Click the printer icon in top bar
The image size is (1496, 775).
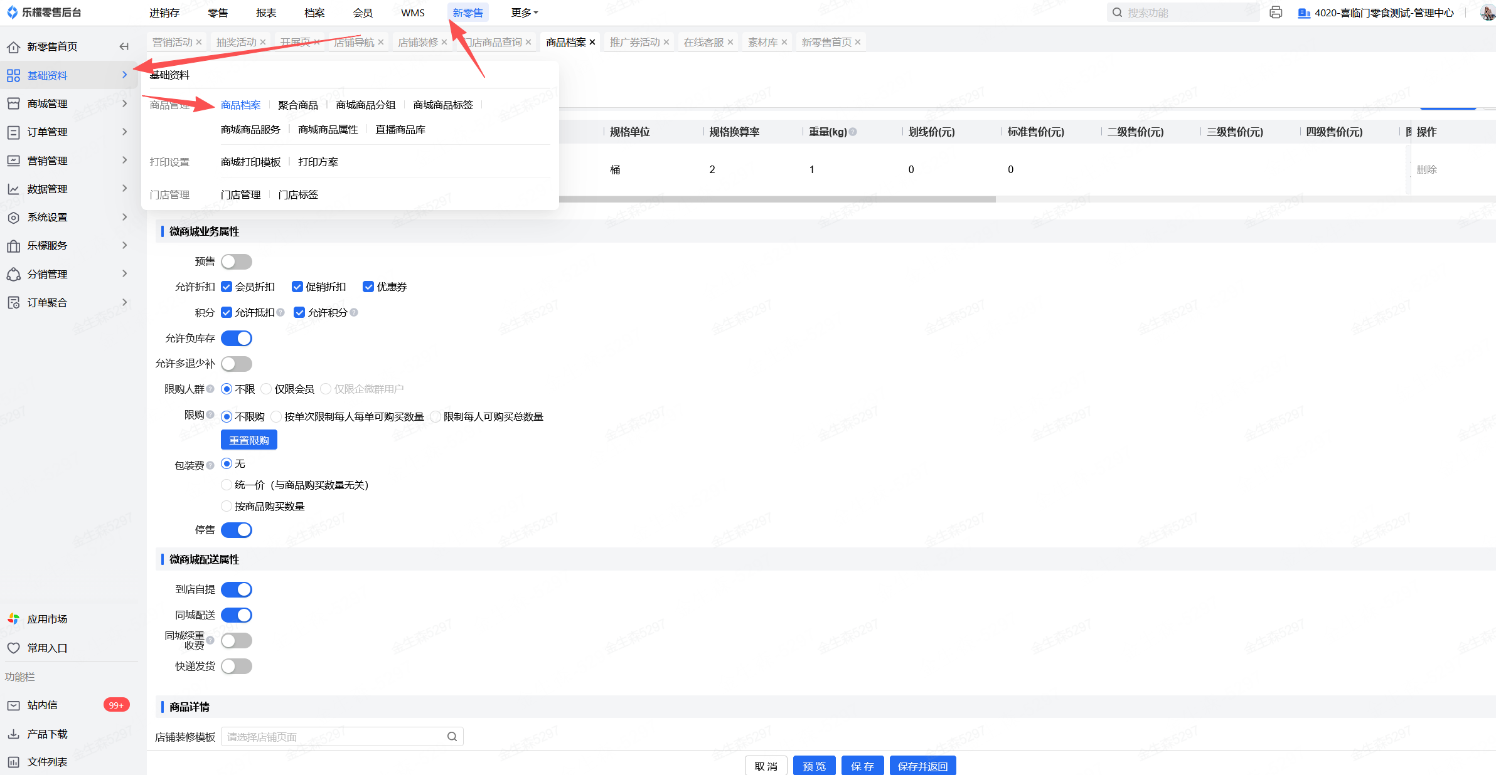1276,13
